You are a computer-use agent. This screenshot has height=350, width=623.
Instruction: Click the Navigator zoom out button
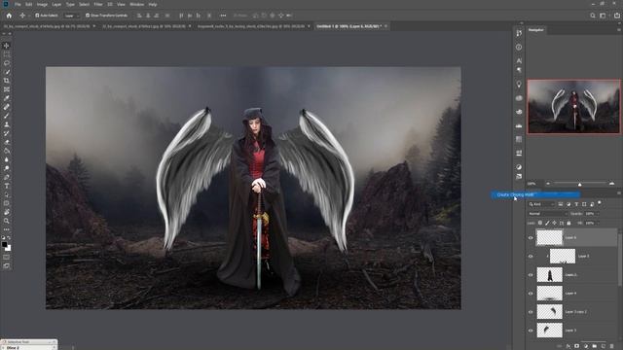pyautogui.click(x=548, y=184)
